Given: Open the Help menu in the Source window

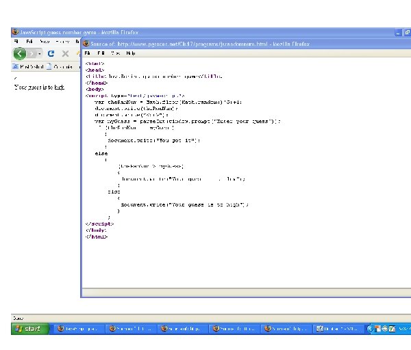Looking at the screenshot, I should 131,53.
